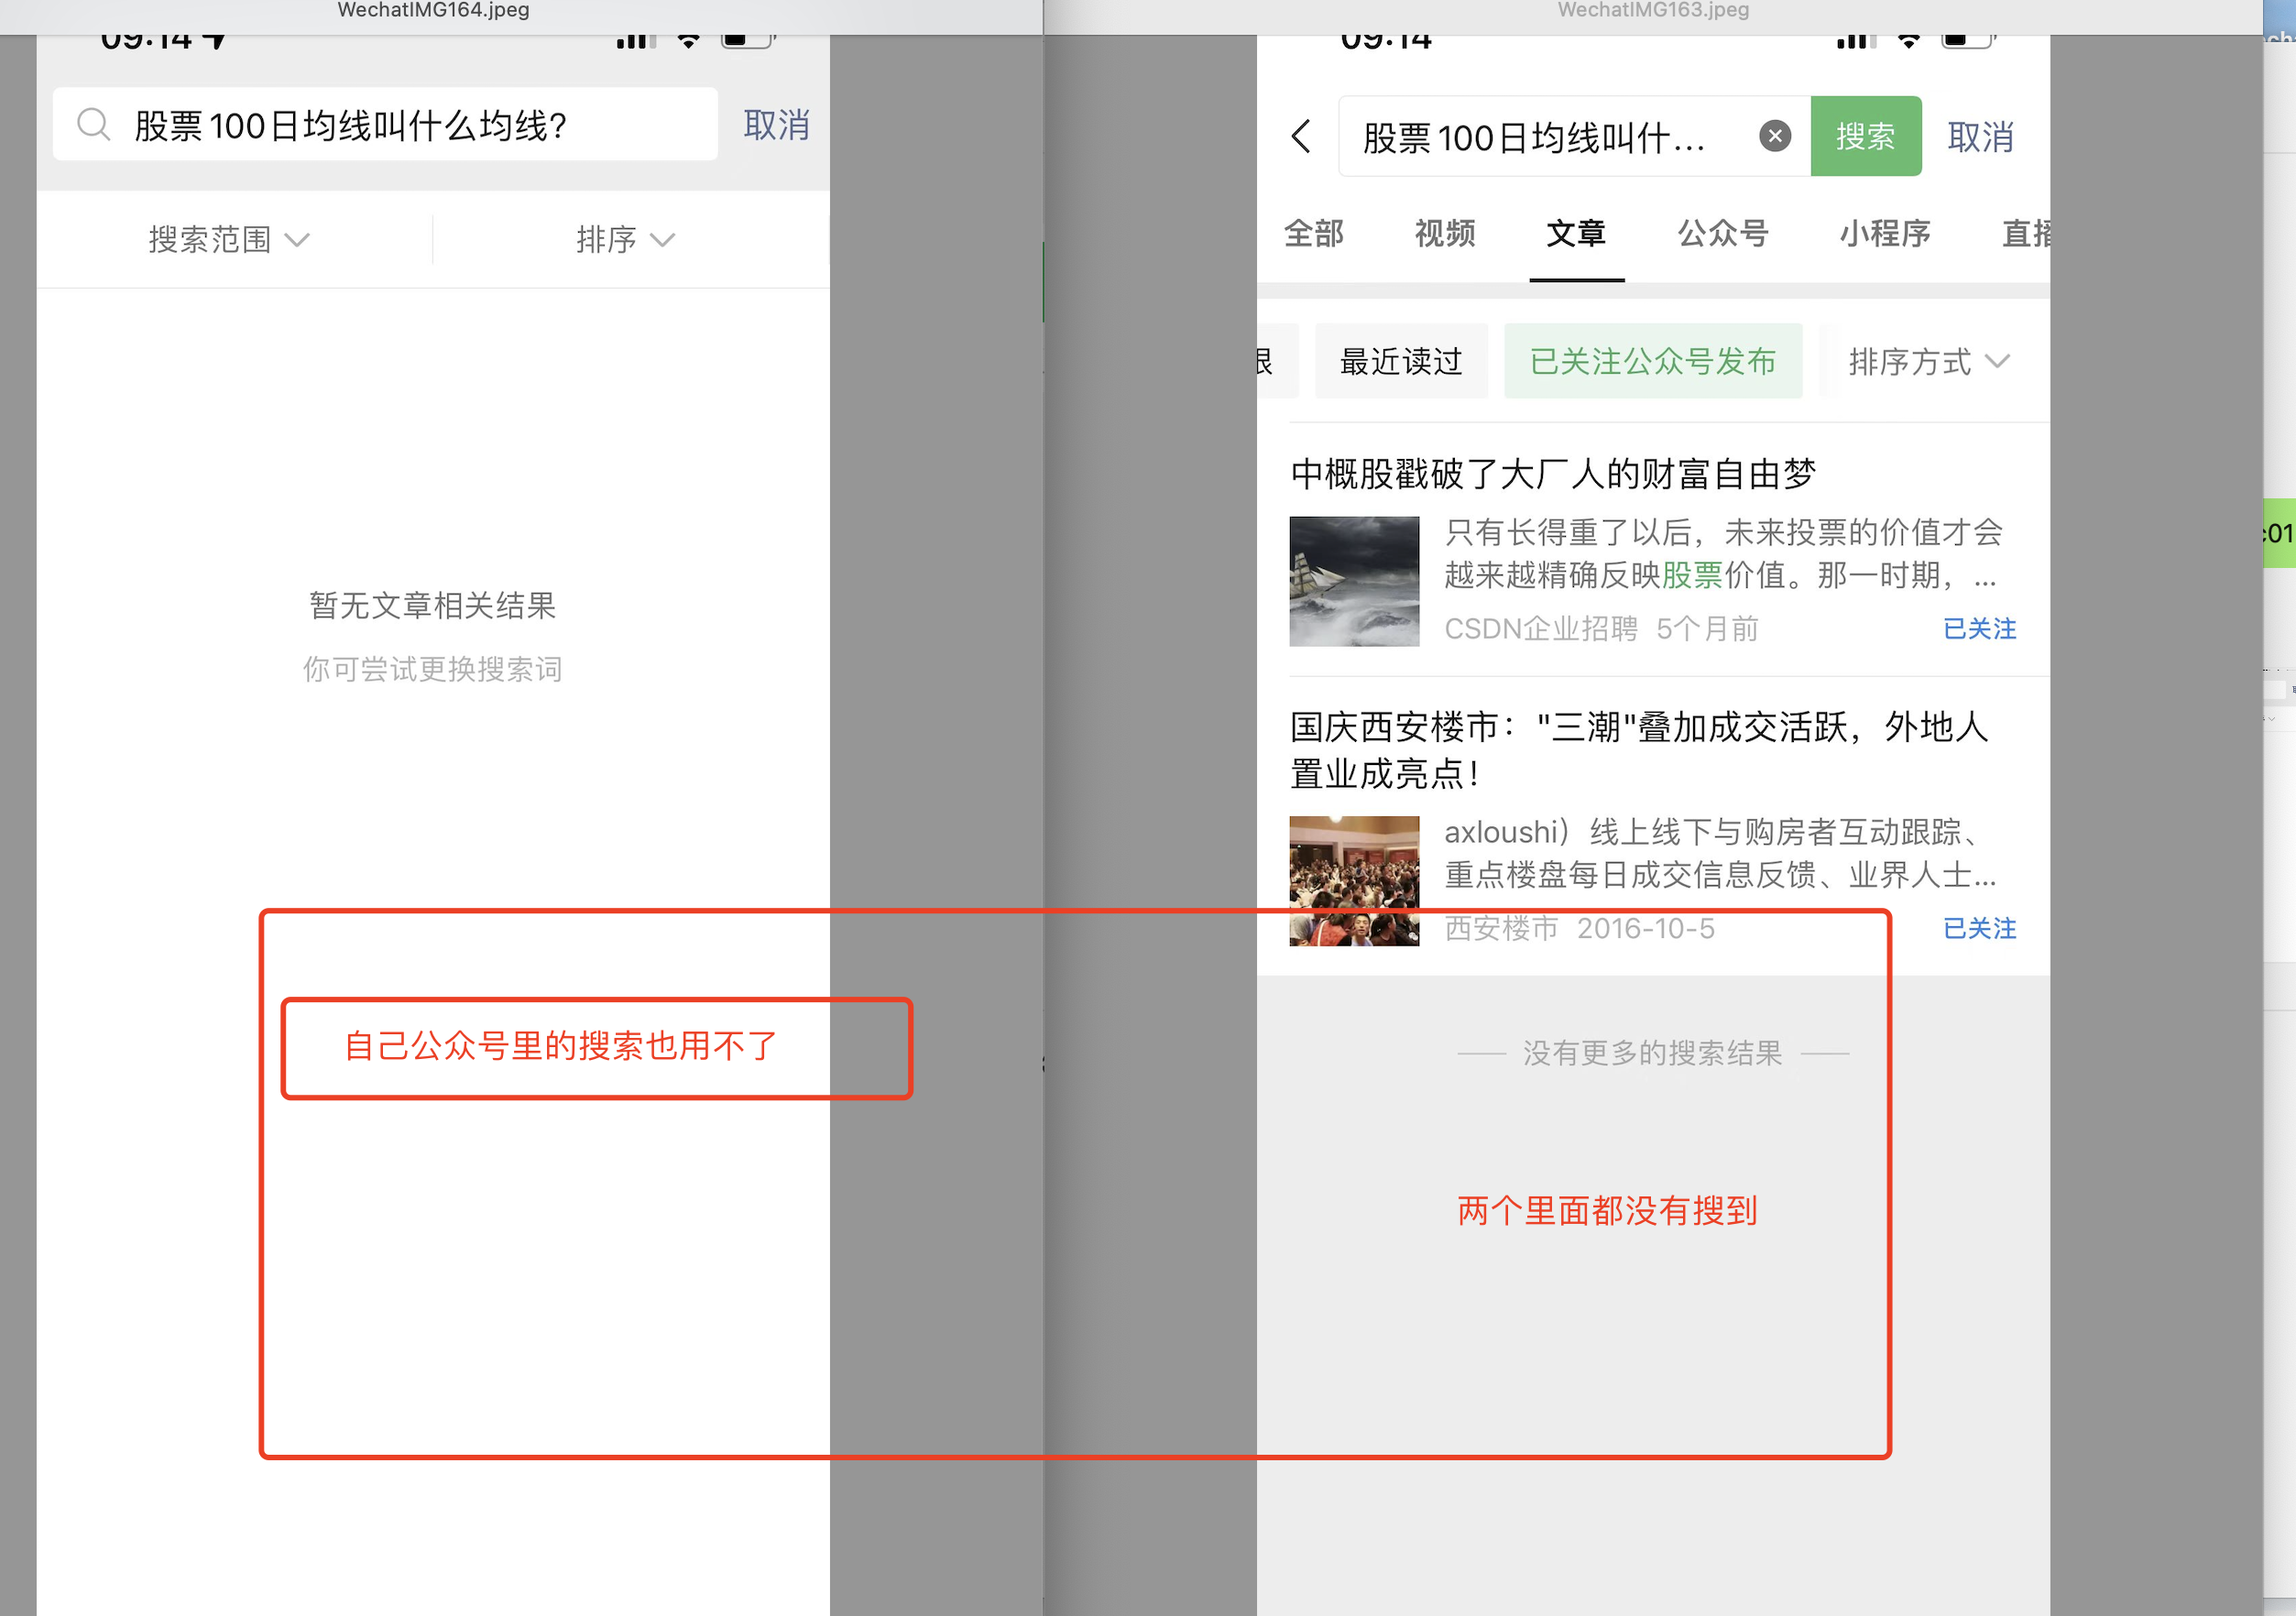Switch to the 视频 tab
The height and width of the screenshot is (1616, 2296).
tap(1444, 234)
